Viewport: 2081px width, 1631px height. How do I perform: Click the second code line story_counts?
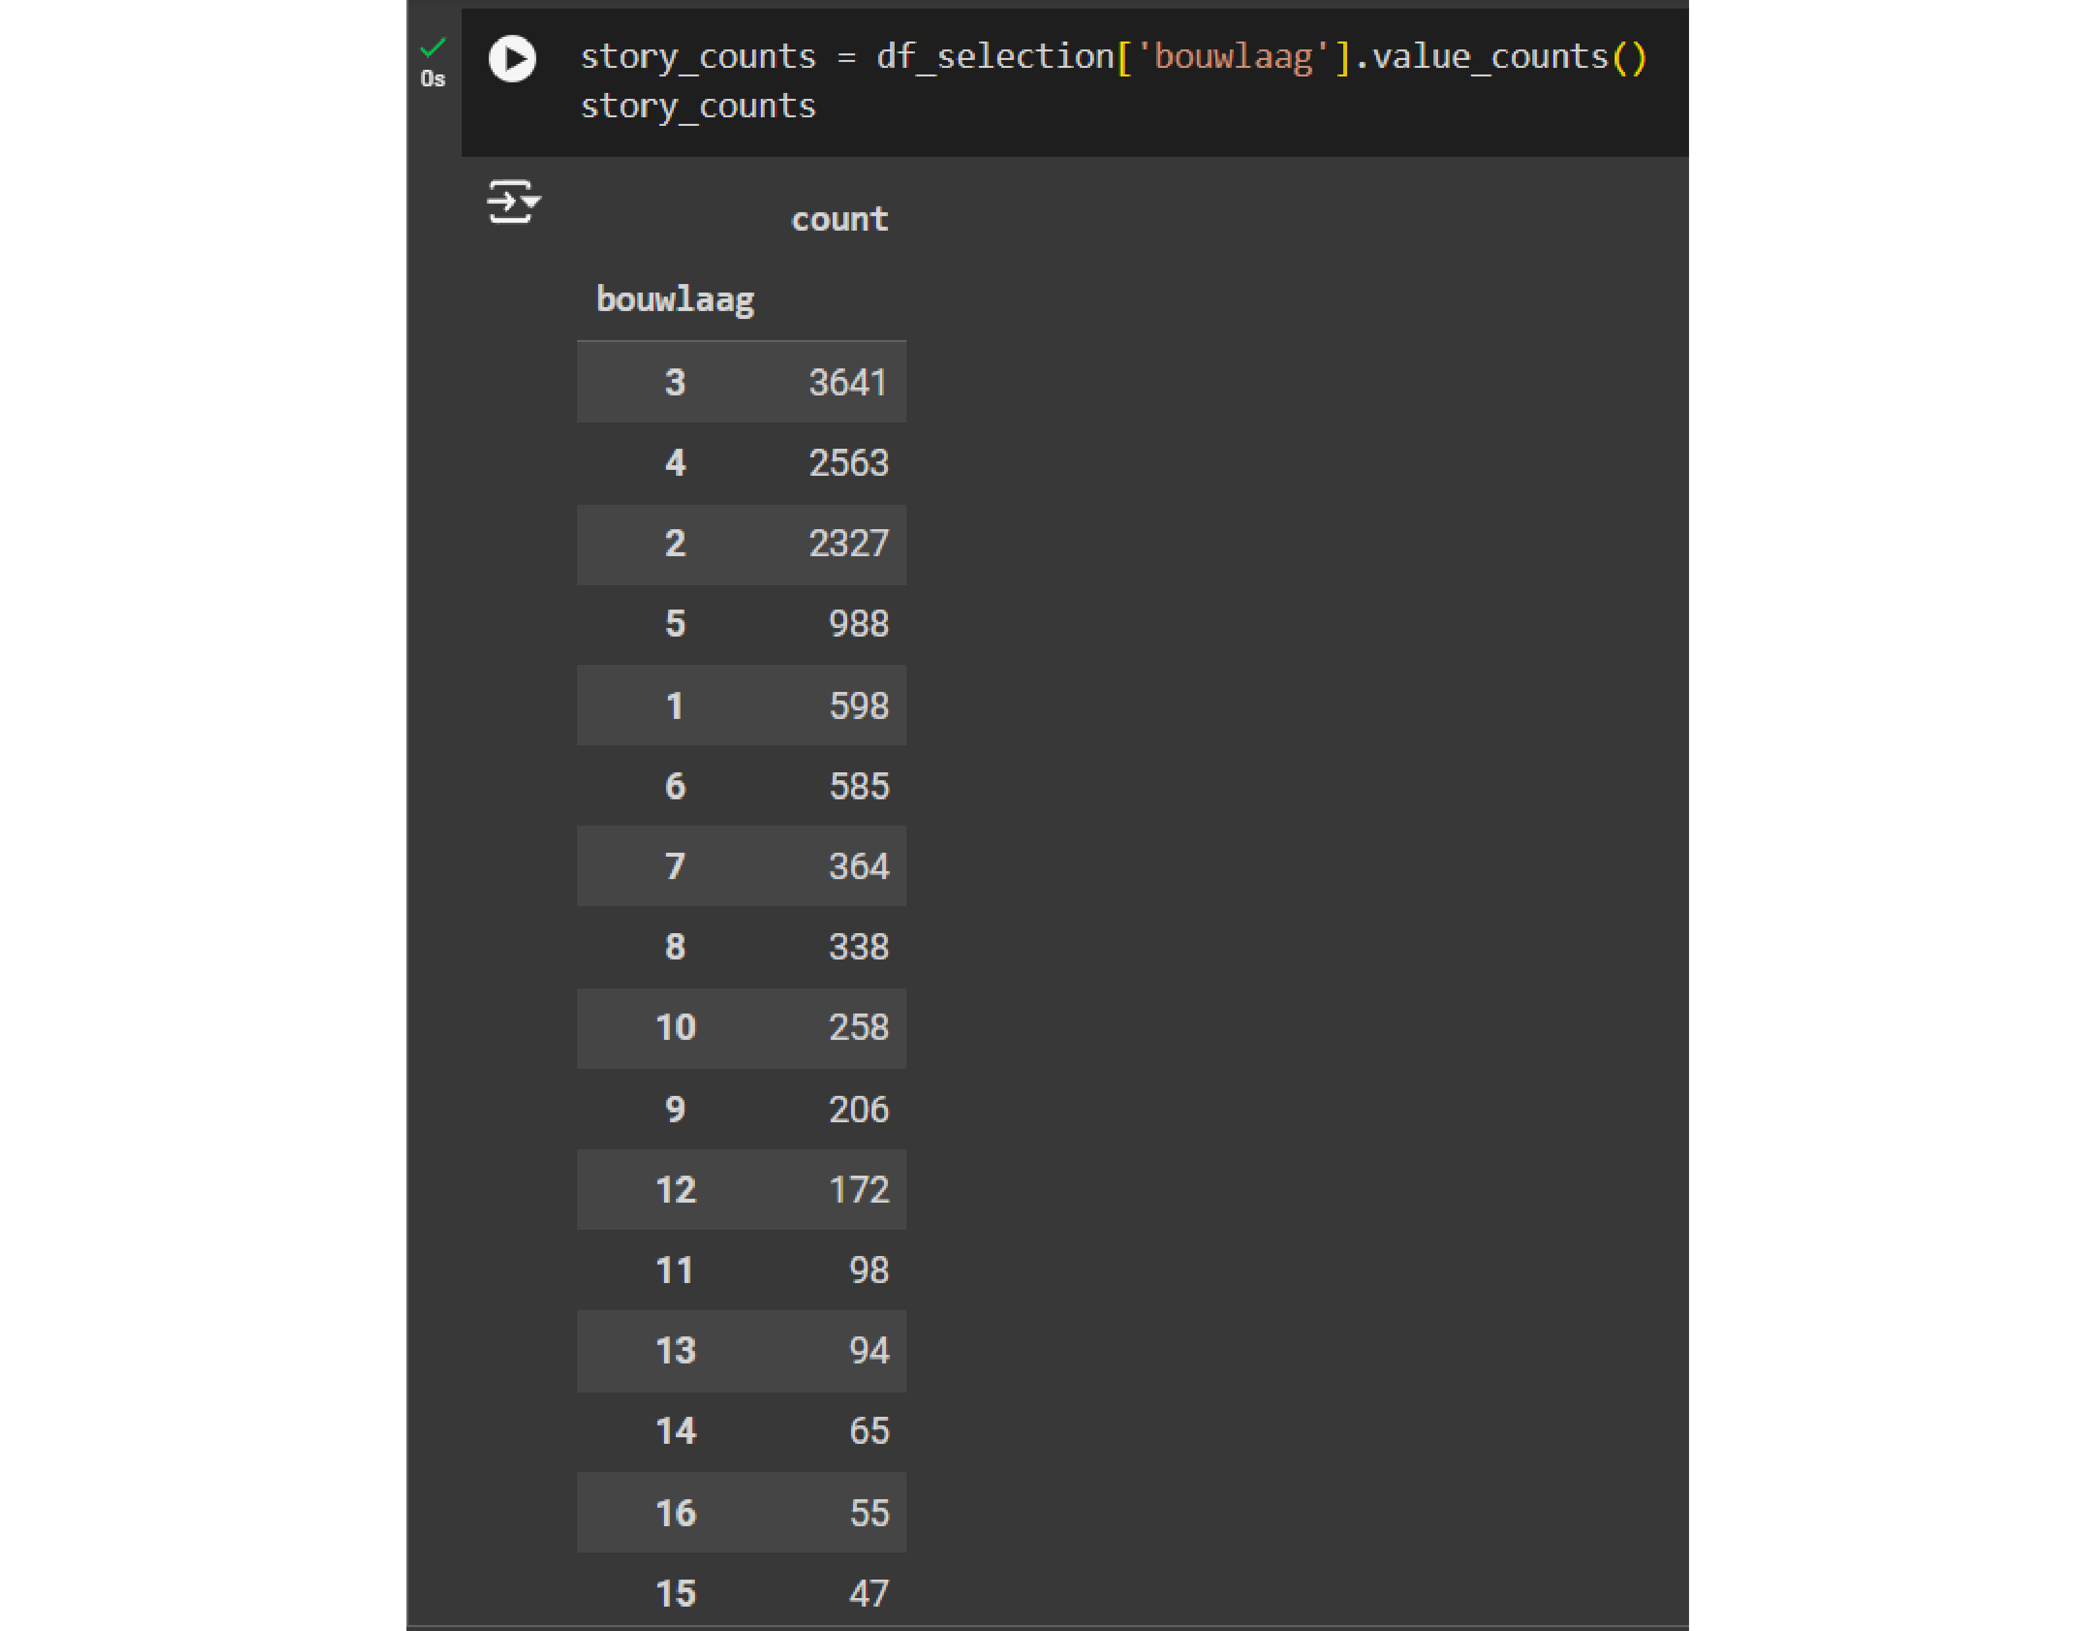coord(698,106)
